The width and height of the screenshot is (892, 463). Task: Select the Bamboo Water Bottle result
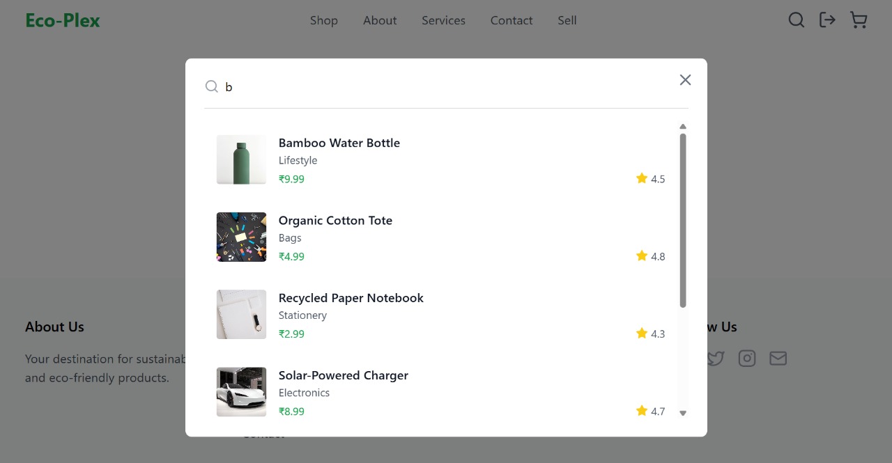click(x=339, y=143)
